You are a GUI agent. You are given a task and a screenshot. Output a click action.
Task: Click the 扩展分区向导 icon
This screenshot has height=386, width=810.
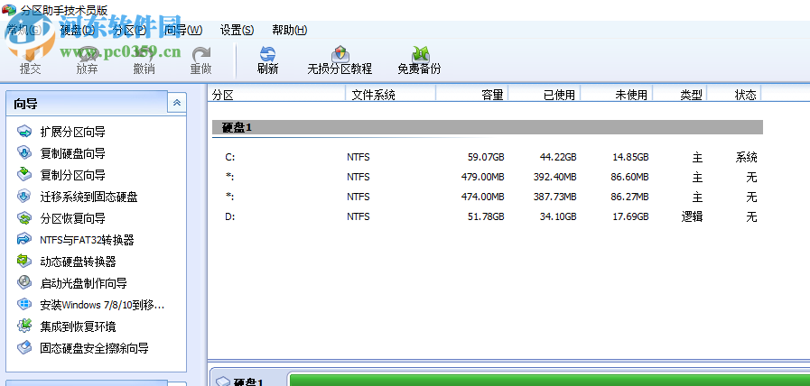pyautogui.click(x=24, y=132)
